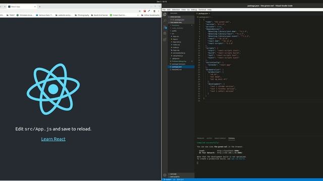
Task: Open index.css in the file explorer
Action: click(x=181, y=45)
